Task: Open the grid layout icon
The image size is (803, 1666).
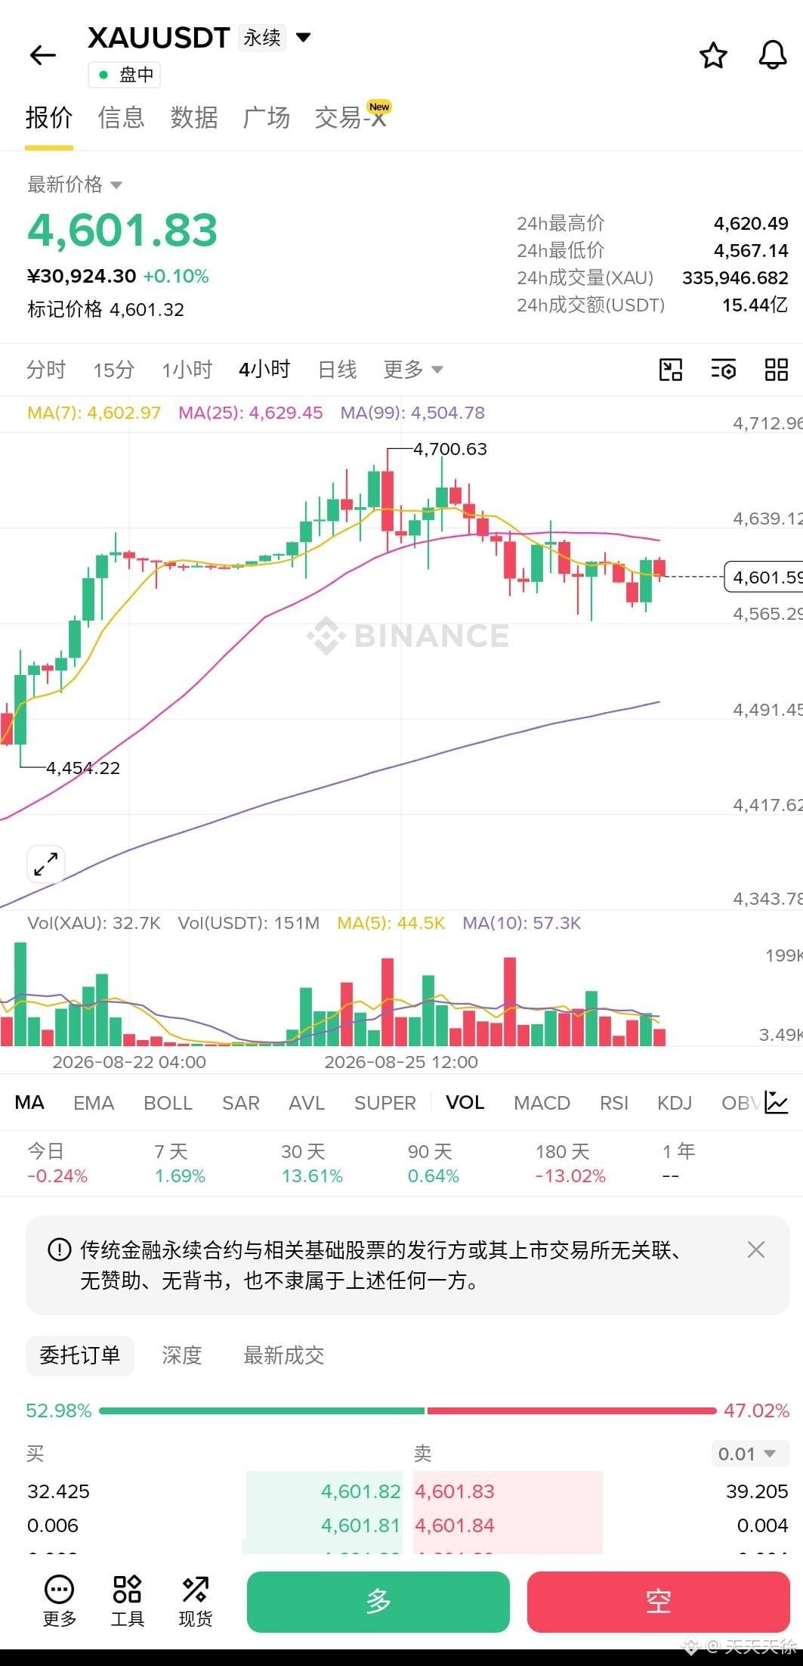Action: click(x=776, y=370)
